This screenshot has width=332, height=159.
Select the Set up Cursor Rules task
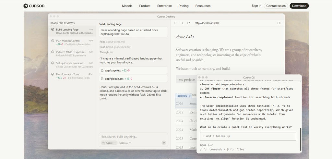[72, 65]
